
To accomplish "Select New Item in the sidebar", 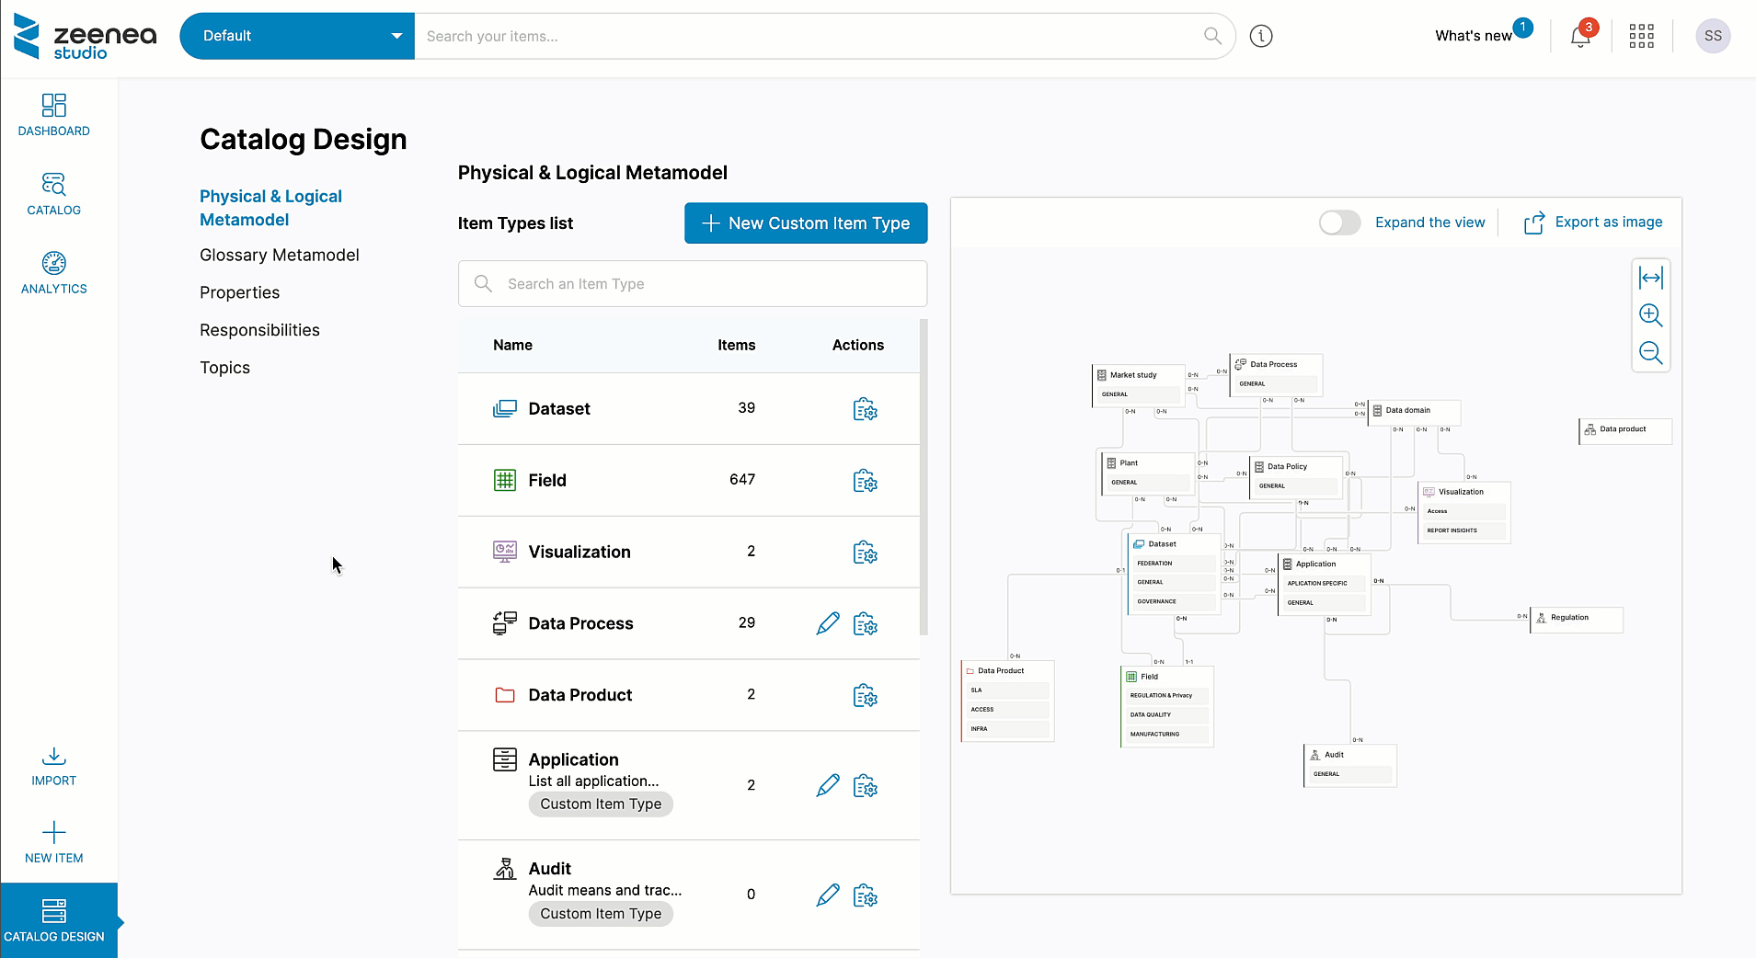I will pos(53,841).
